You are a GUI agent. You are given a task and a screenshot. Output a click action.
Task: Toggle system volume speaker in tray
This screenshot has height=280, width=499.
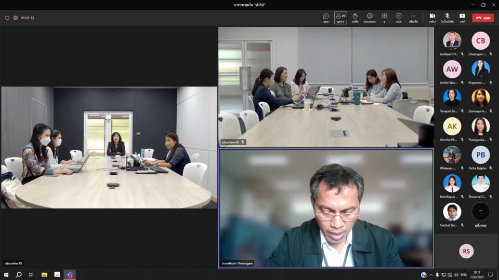pos(456,275)
